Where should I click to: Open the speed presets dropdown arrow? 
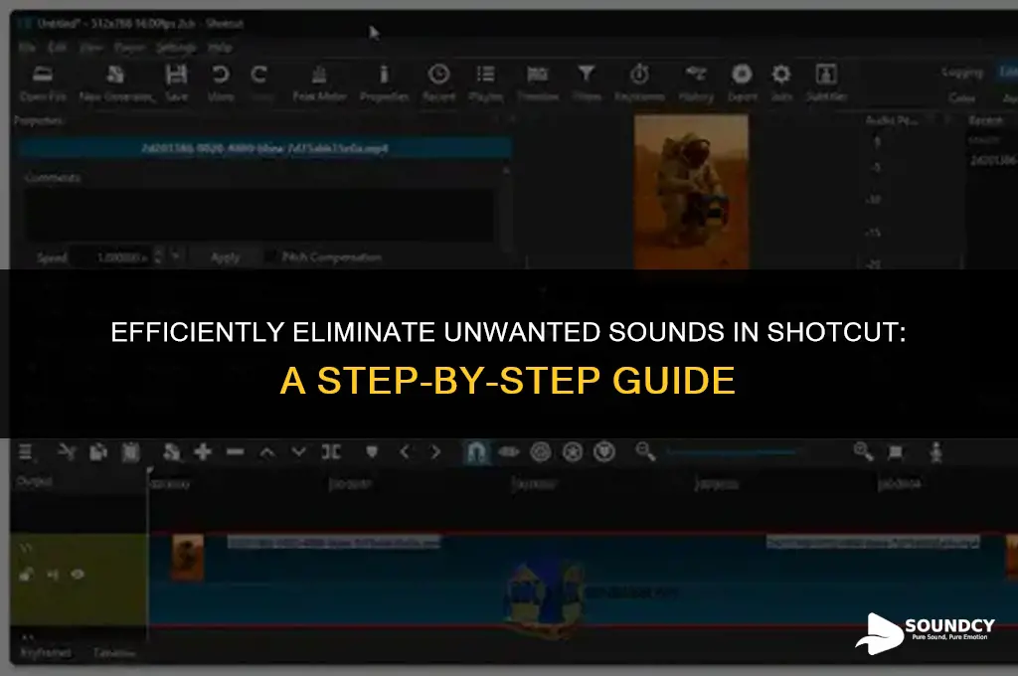coord(175,257)
